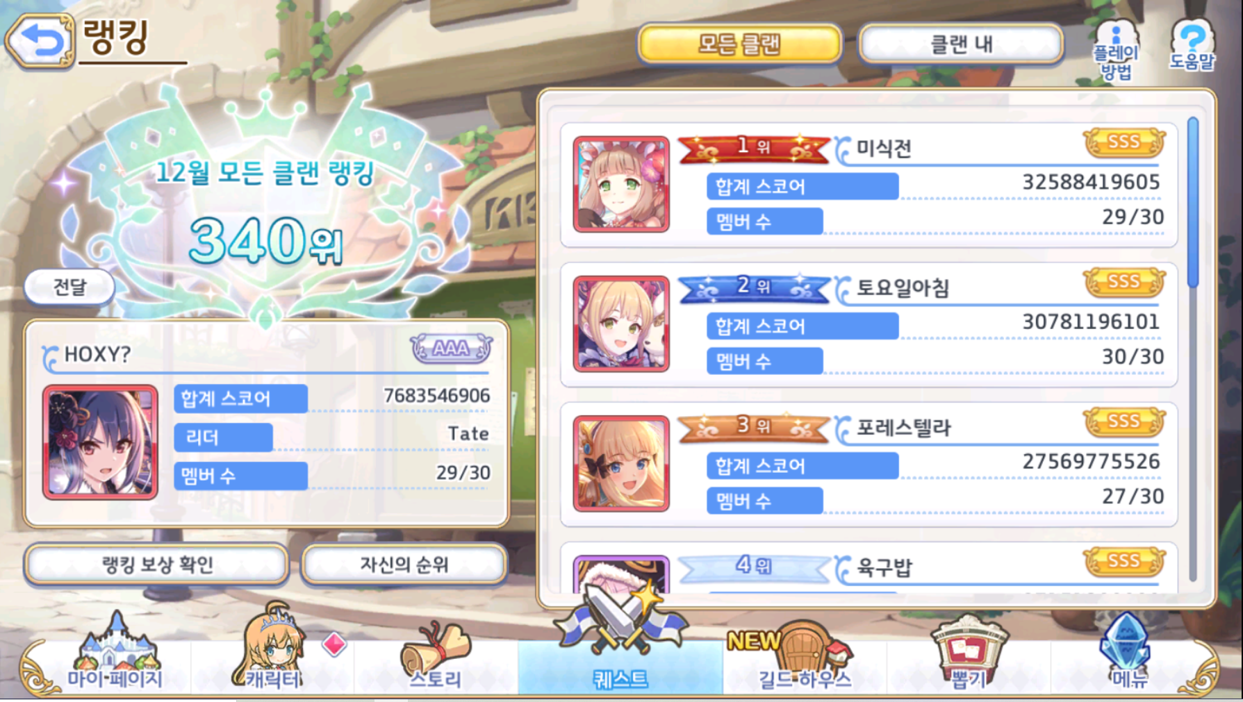The width and height of the screenshot is (1243, 702).
Task: Select the 2위 토요일아침 clan avatar
Action: tap(621, 324)
